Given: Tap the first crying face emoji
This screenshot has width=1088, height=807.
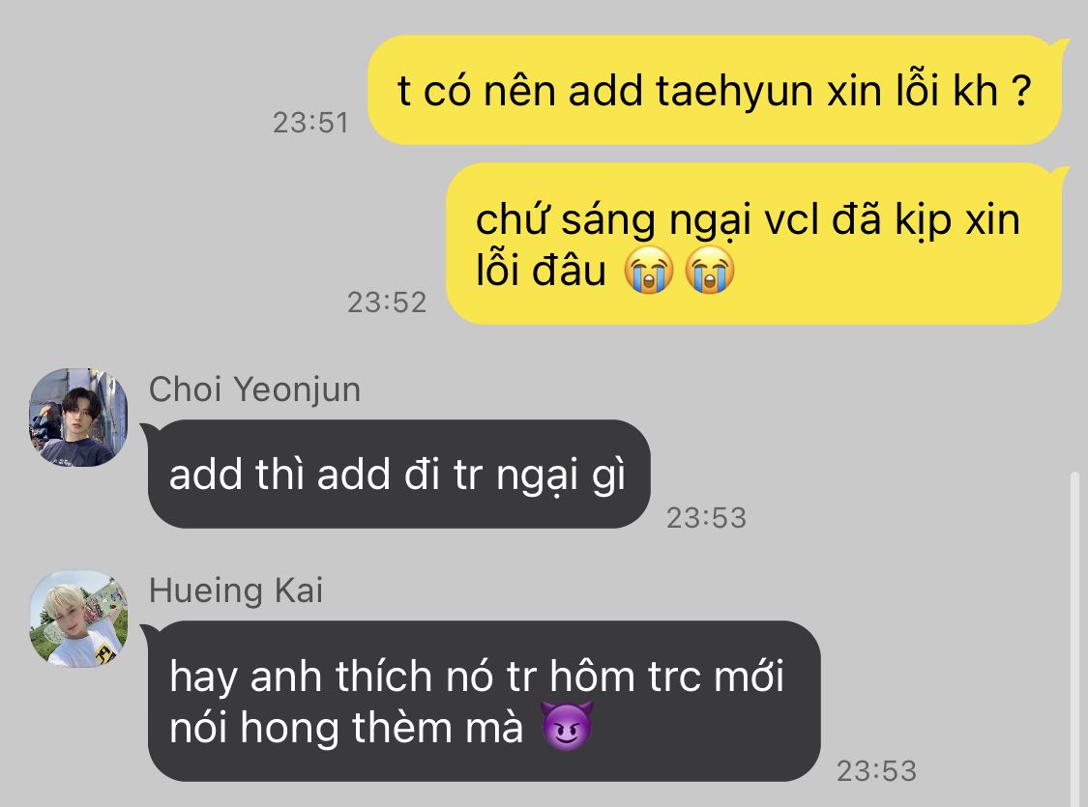Looking at the screenshot, I should [x=648, y=270].
